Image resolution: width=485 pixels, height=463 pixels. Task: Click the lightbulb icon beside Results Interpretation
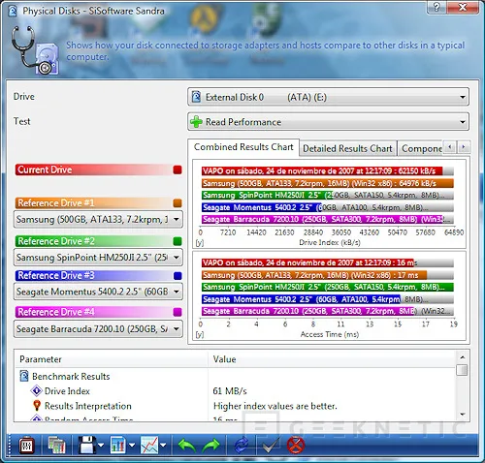tap(37, 406)
